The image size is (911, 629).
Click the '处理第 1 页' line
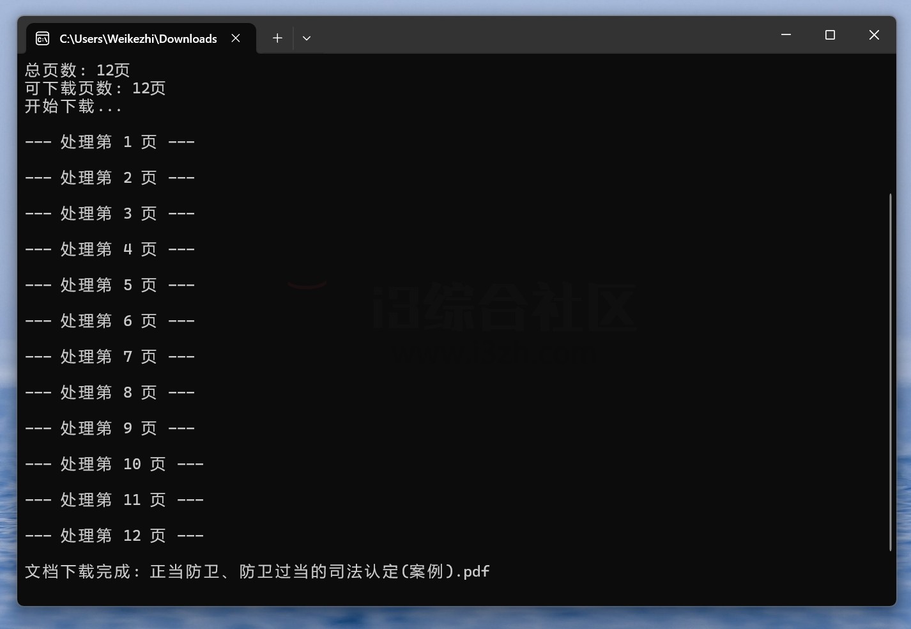[x=110, y=142]
